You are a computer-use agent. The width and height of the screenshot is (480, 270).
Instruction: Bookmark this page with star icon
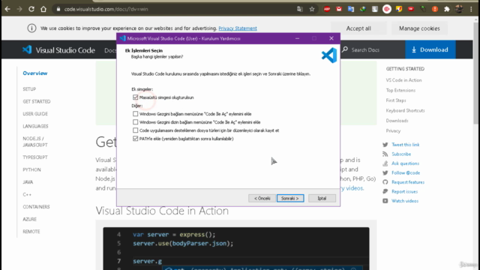click(x=312, y=9)
